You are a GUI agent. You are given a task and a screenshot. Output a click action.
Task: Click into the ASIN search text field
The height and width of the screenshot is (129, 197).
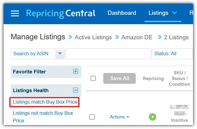click(108, 54)
